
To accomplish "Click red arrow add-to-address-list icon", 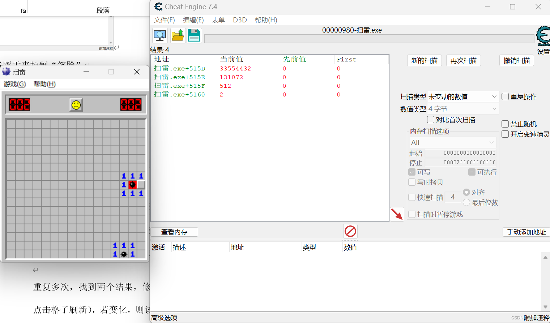I will tap(397, 214).
